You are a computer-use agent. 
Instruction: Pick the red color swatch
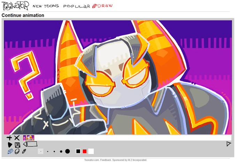click(85, 151)
